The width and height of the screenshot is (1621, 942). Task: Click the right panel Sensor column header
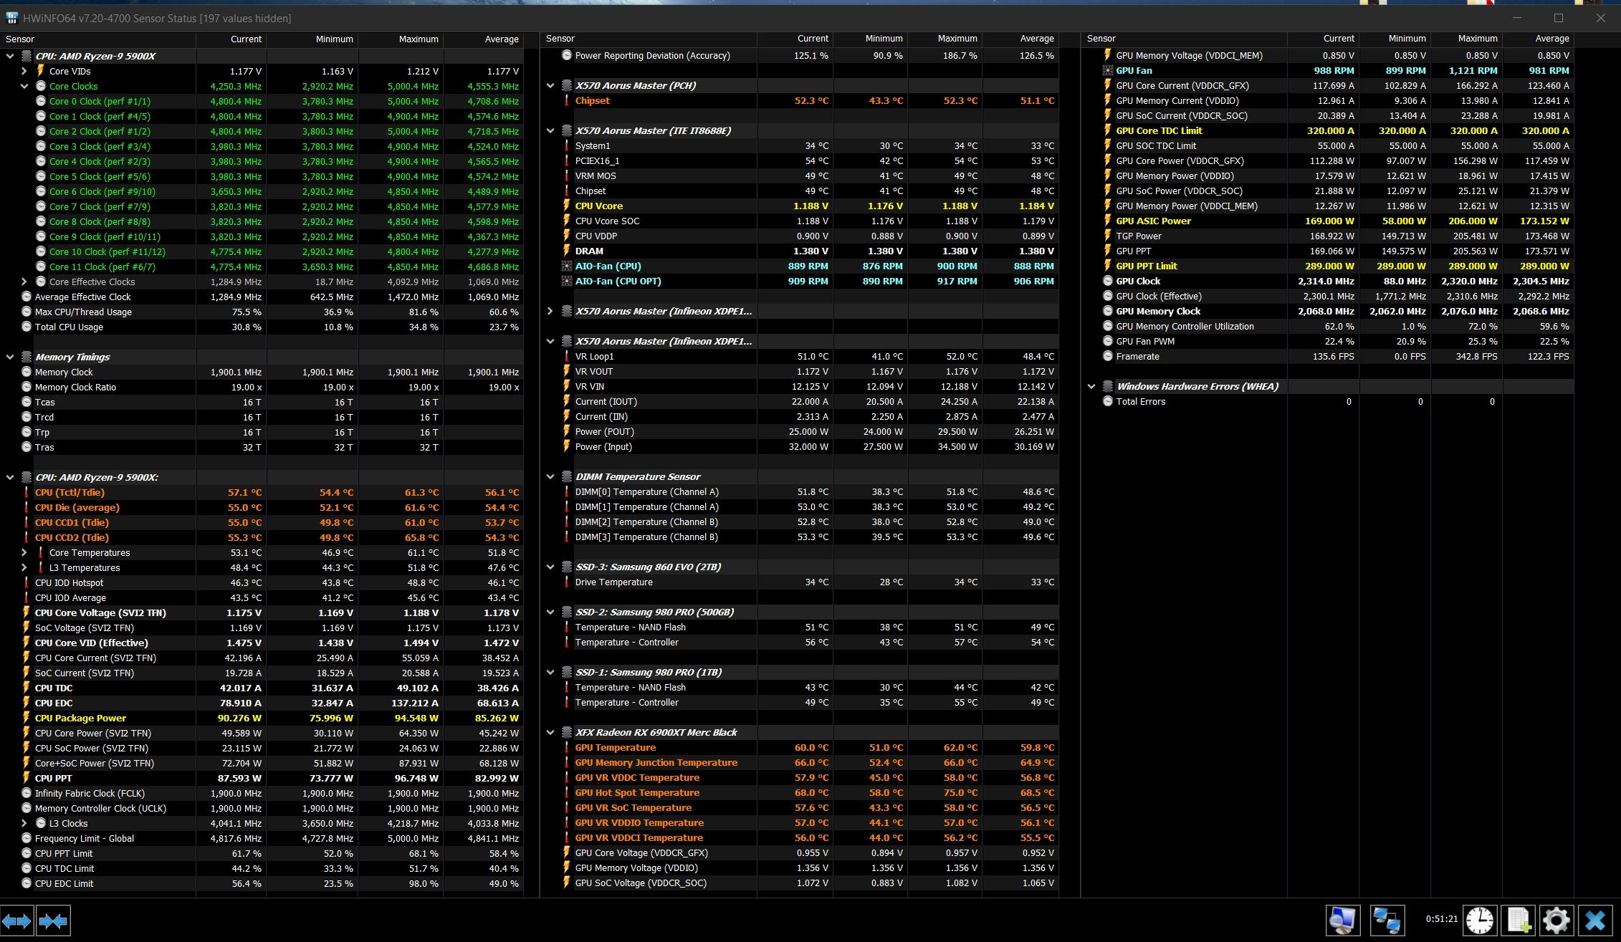pos(1185,39)
